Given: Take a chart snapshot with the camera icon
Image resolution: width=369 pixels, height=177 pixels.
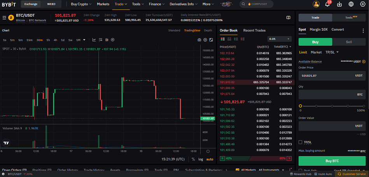Looking at the screenshot, I should [199, 40].
